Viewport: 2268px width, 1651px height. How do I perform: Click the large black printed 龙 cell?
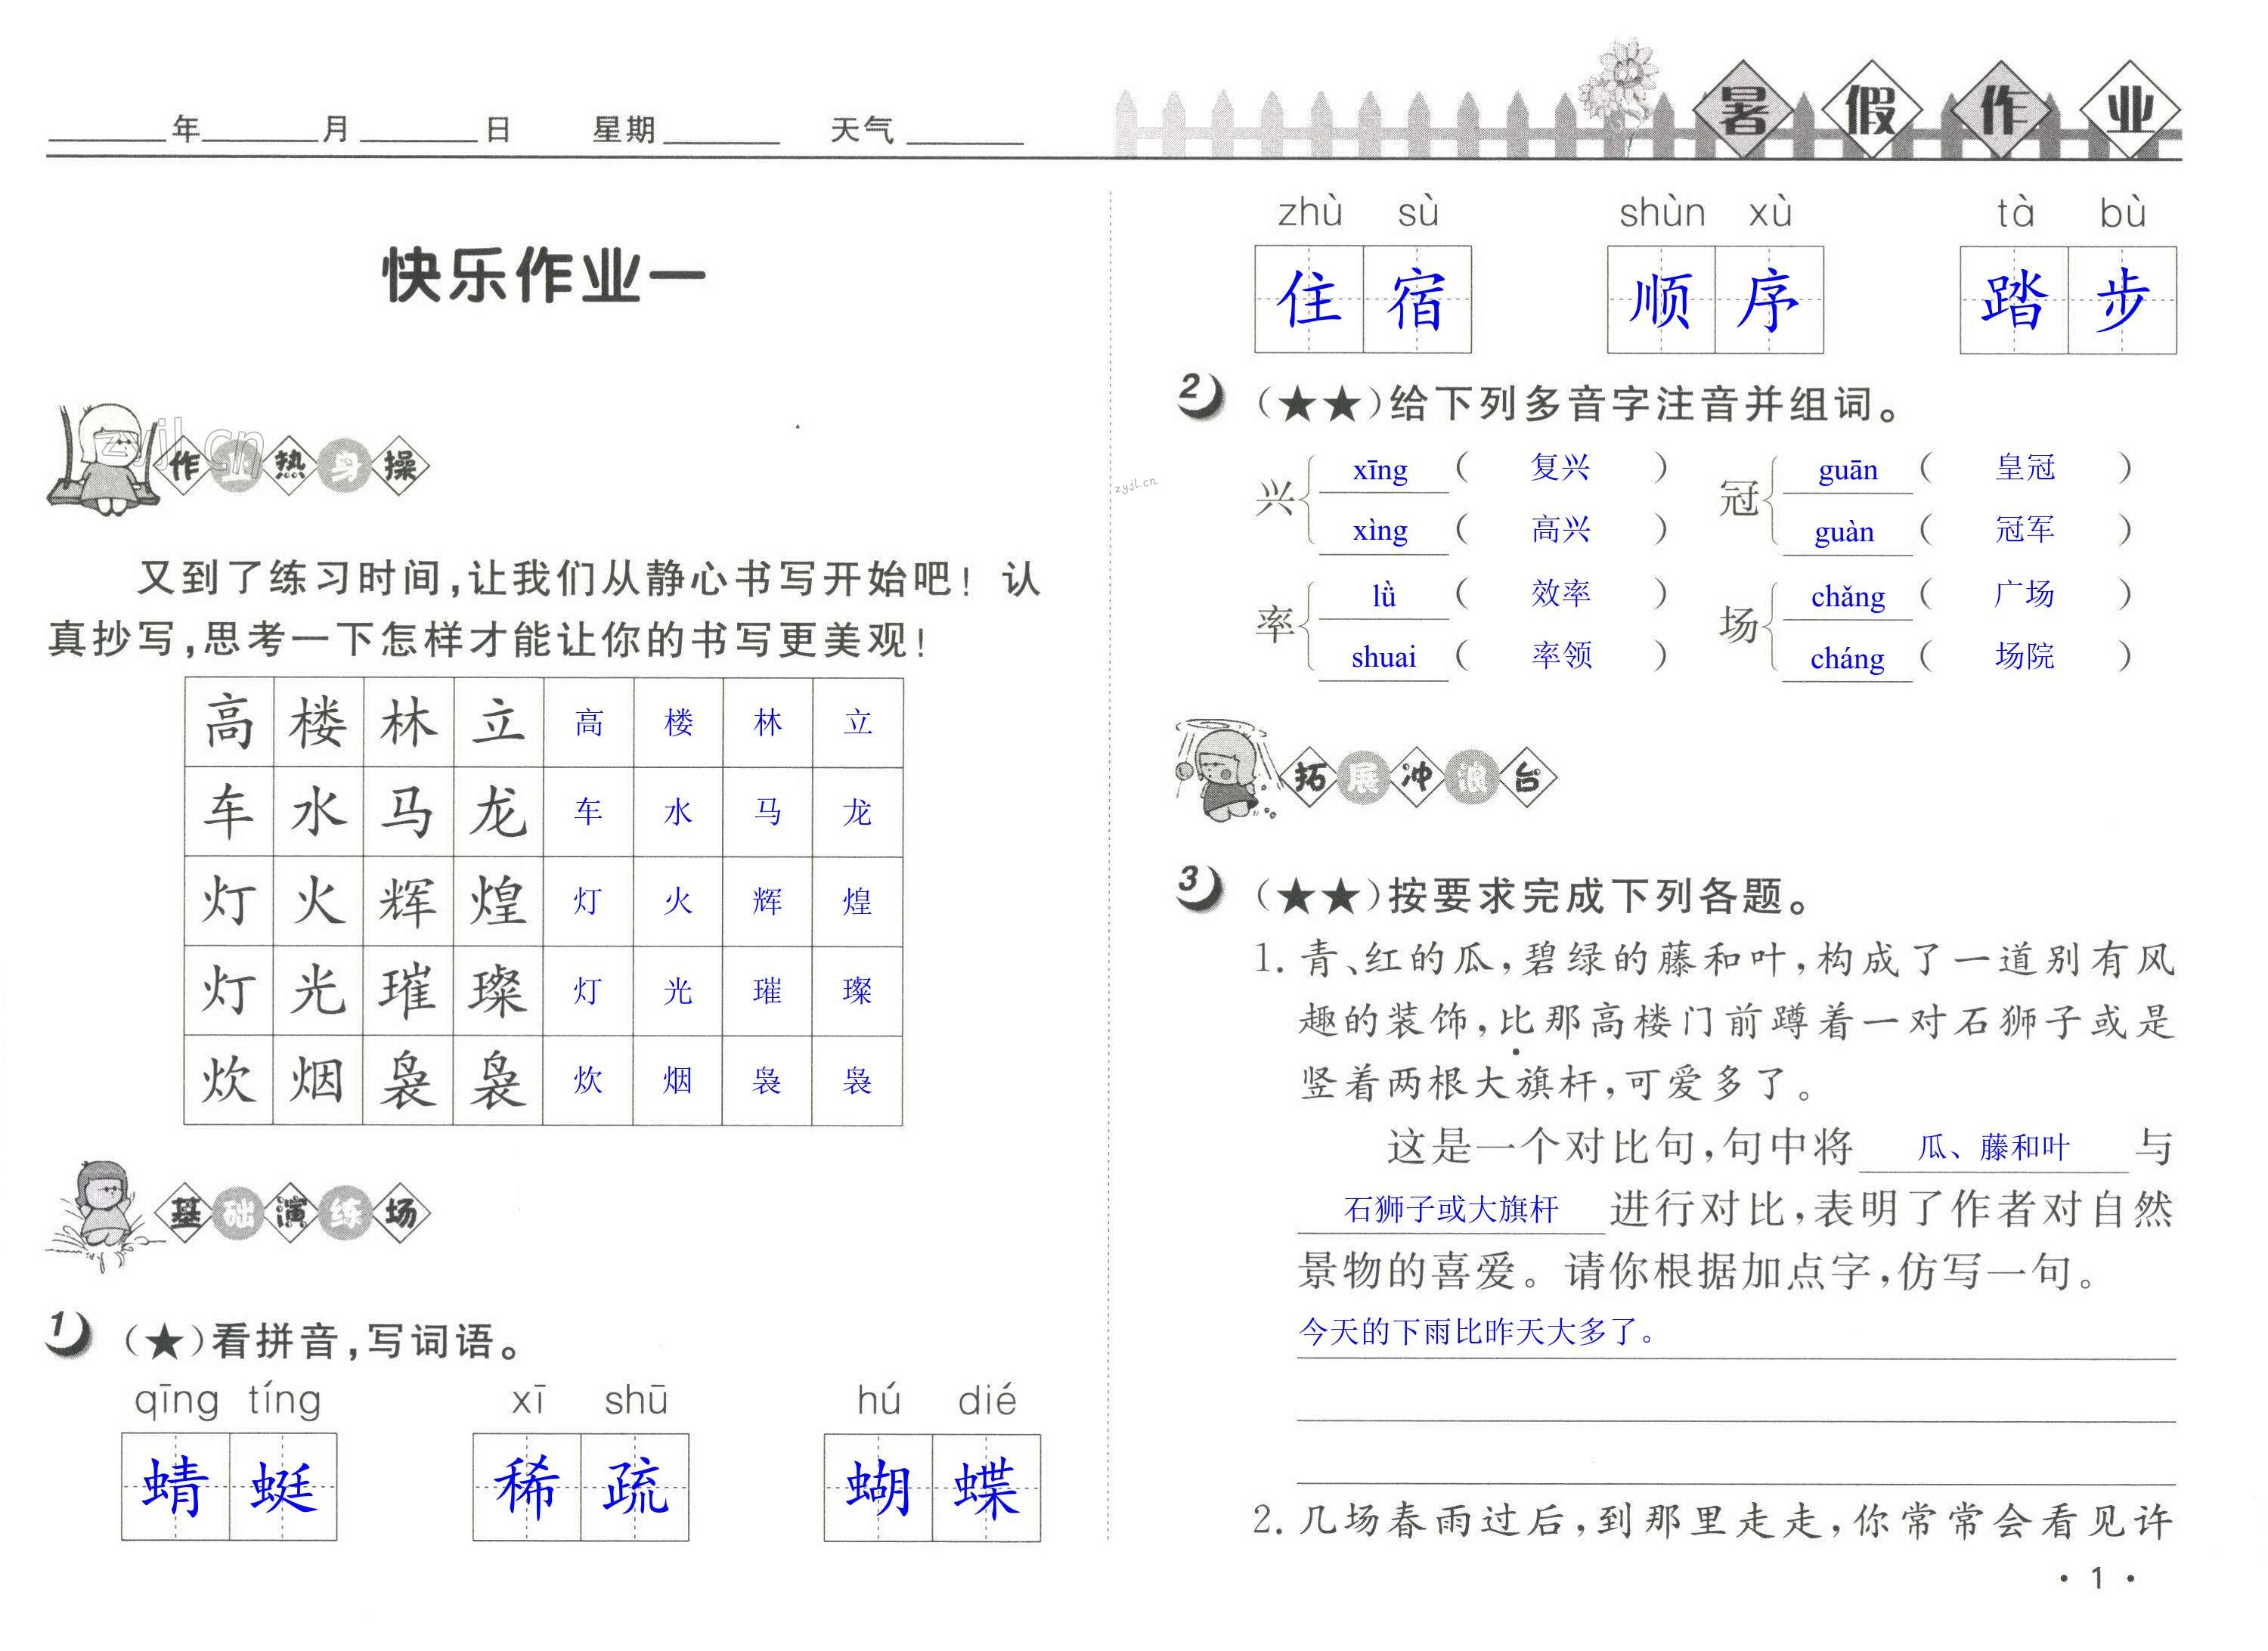[498, 812]
